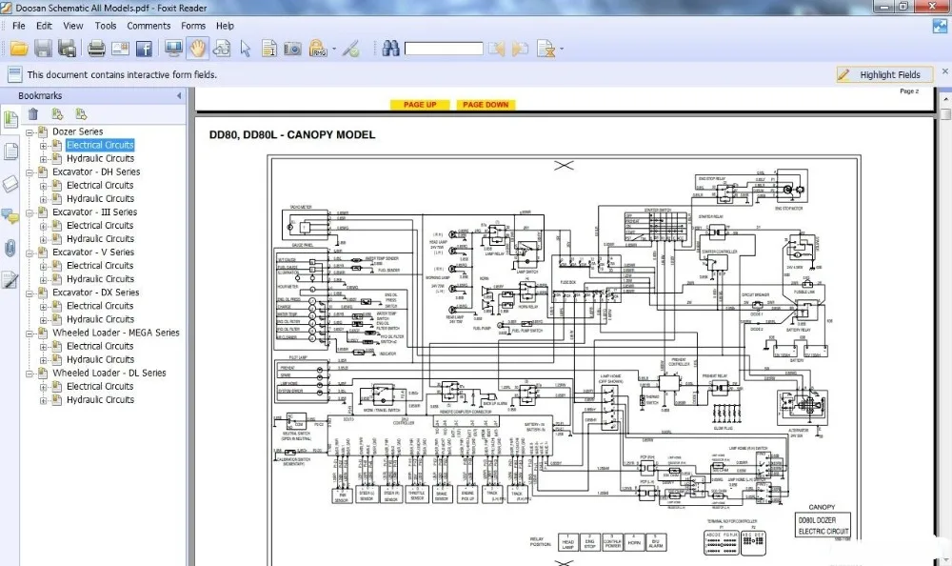Select the arrow Select Annotation tool

pos(246,49)
